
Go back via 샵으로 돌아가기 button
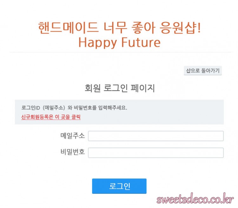pos(203,70)
